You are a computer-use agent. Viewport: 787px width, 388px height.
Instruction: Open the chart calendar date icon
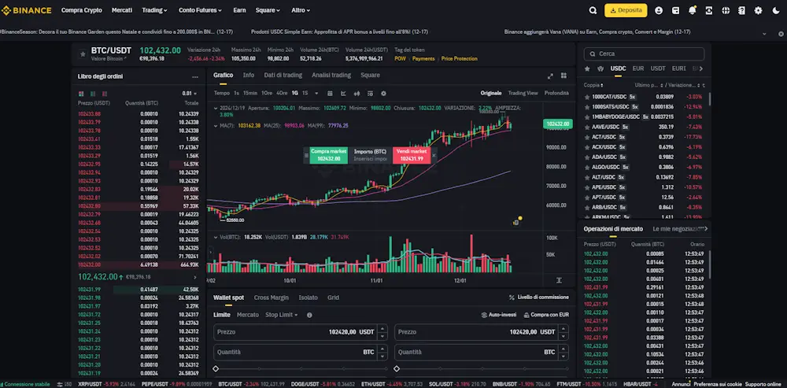click(330, 94)
